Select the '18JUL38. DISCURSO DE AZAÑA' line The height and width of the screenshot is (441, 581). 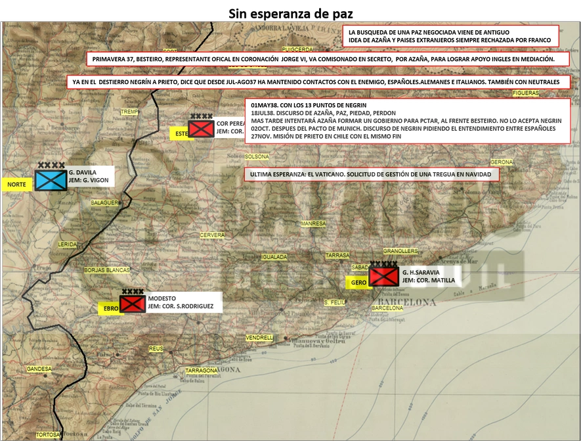point(323,113)
